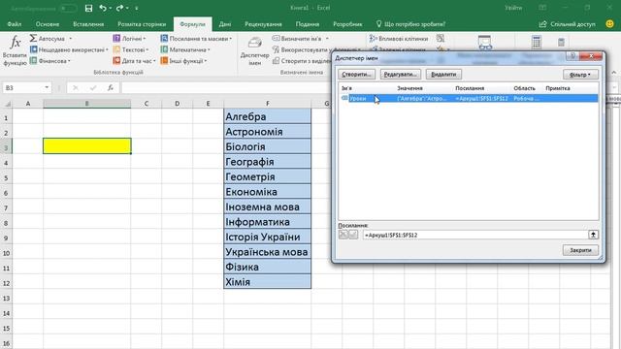Viewport: 621px width, 349px height.
Task: Switch to the Insert tab
Action: coord(88,24)
